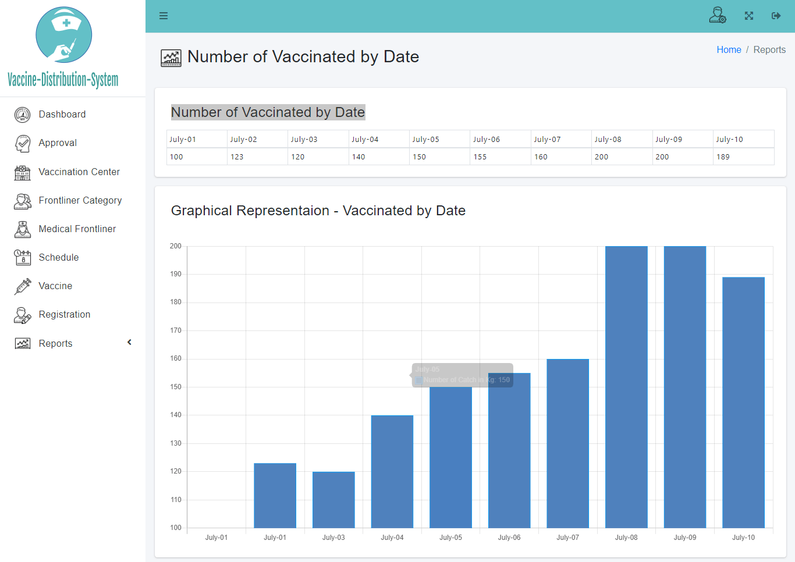The height and width of the screenshot is (562, 795).
Task: Click the Reports chart icon in sidebar
Action: click(22, 344)
